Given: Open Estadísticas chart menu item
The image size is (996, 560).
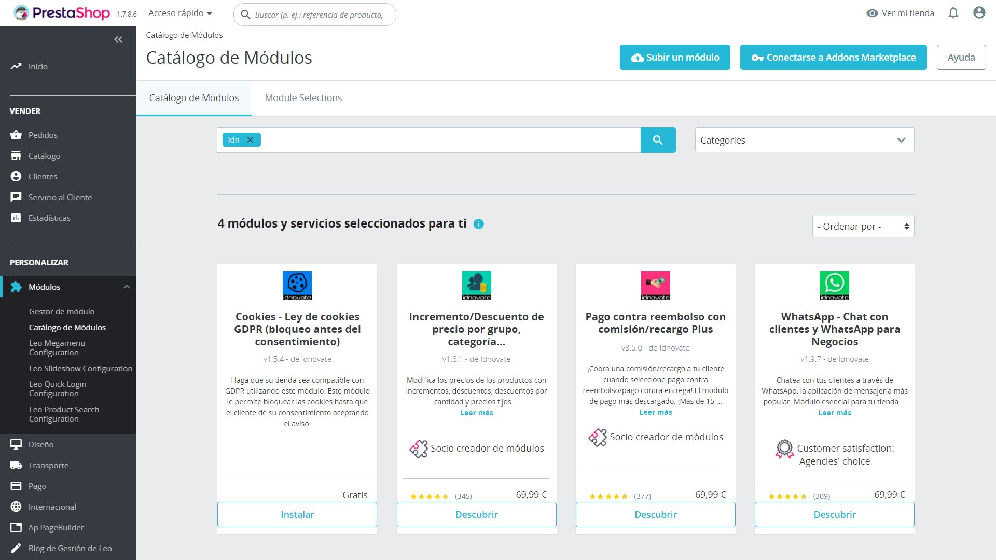Looking at the screenshot, I should (49, 218).
